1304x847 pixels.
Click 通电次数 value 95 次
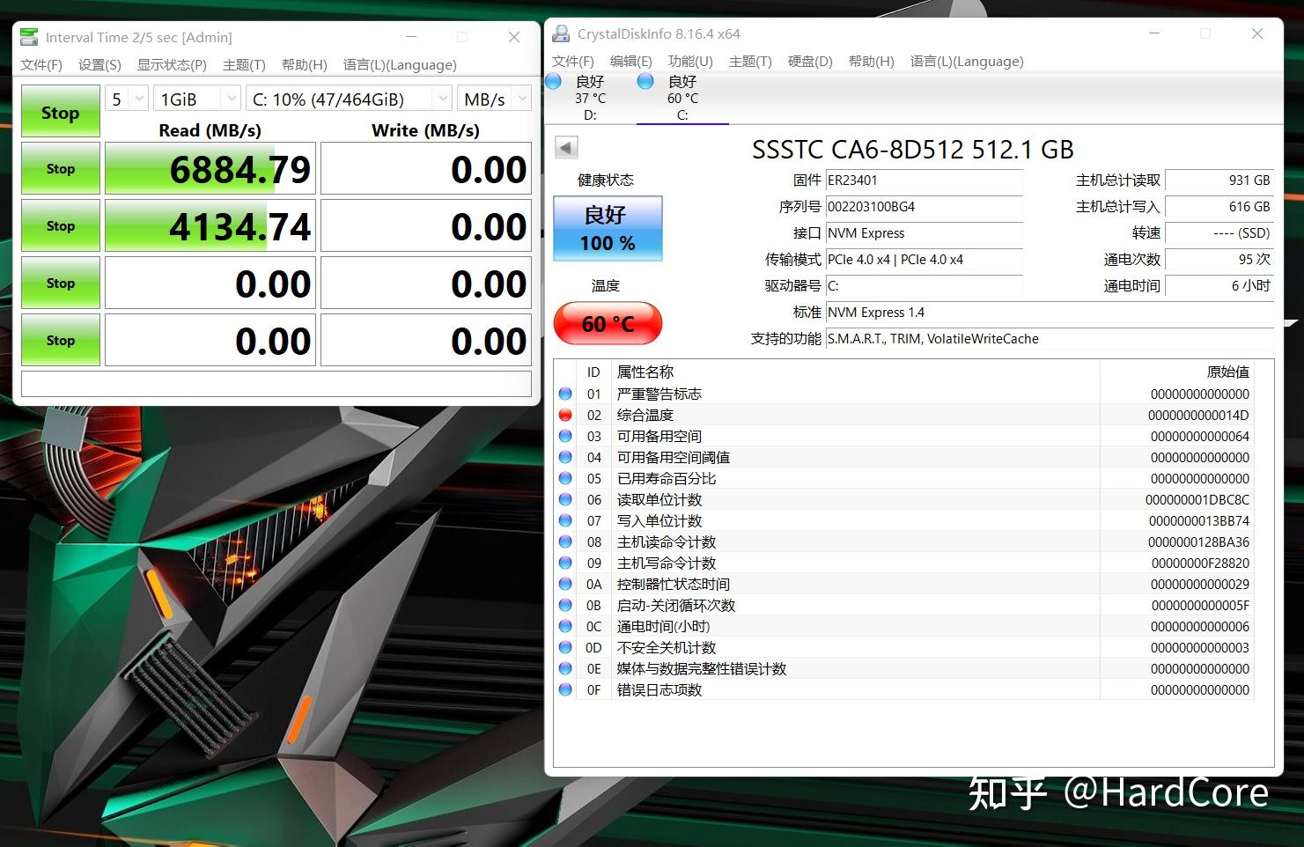coord(1219,260)
